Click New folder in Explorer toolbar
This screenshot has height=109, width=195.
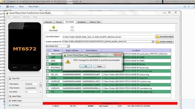point(34,7)
